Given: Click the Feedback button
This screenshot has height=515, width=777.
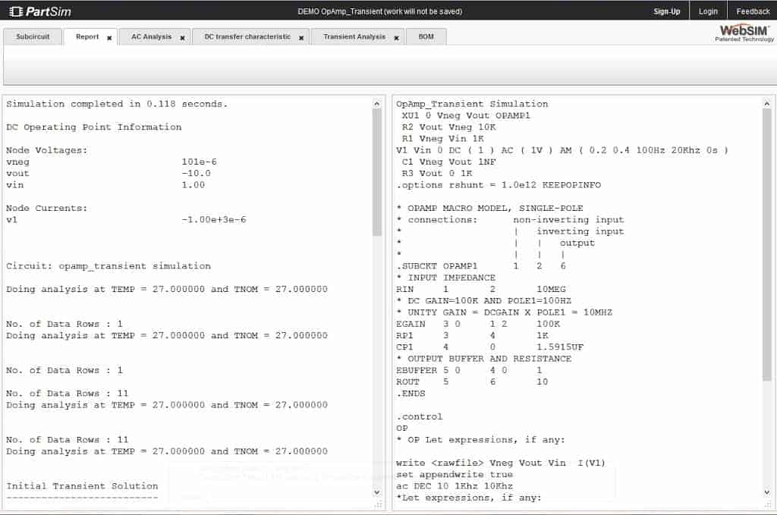Looking at the screenshot, I should [x=752, y=11].
